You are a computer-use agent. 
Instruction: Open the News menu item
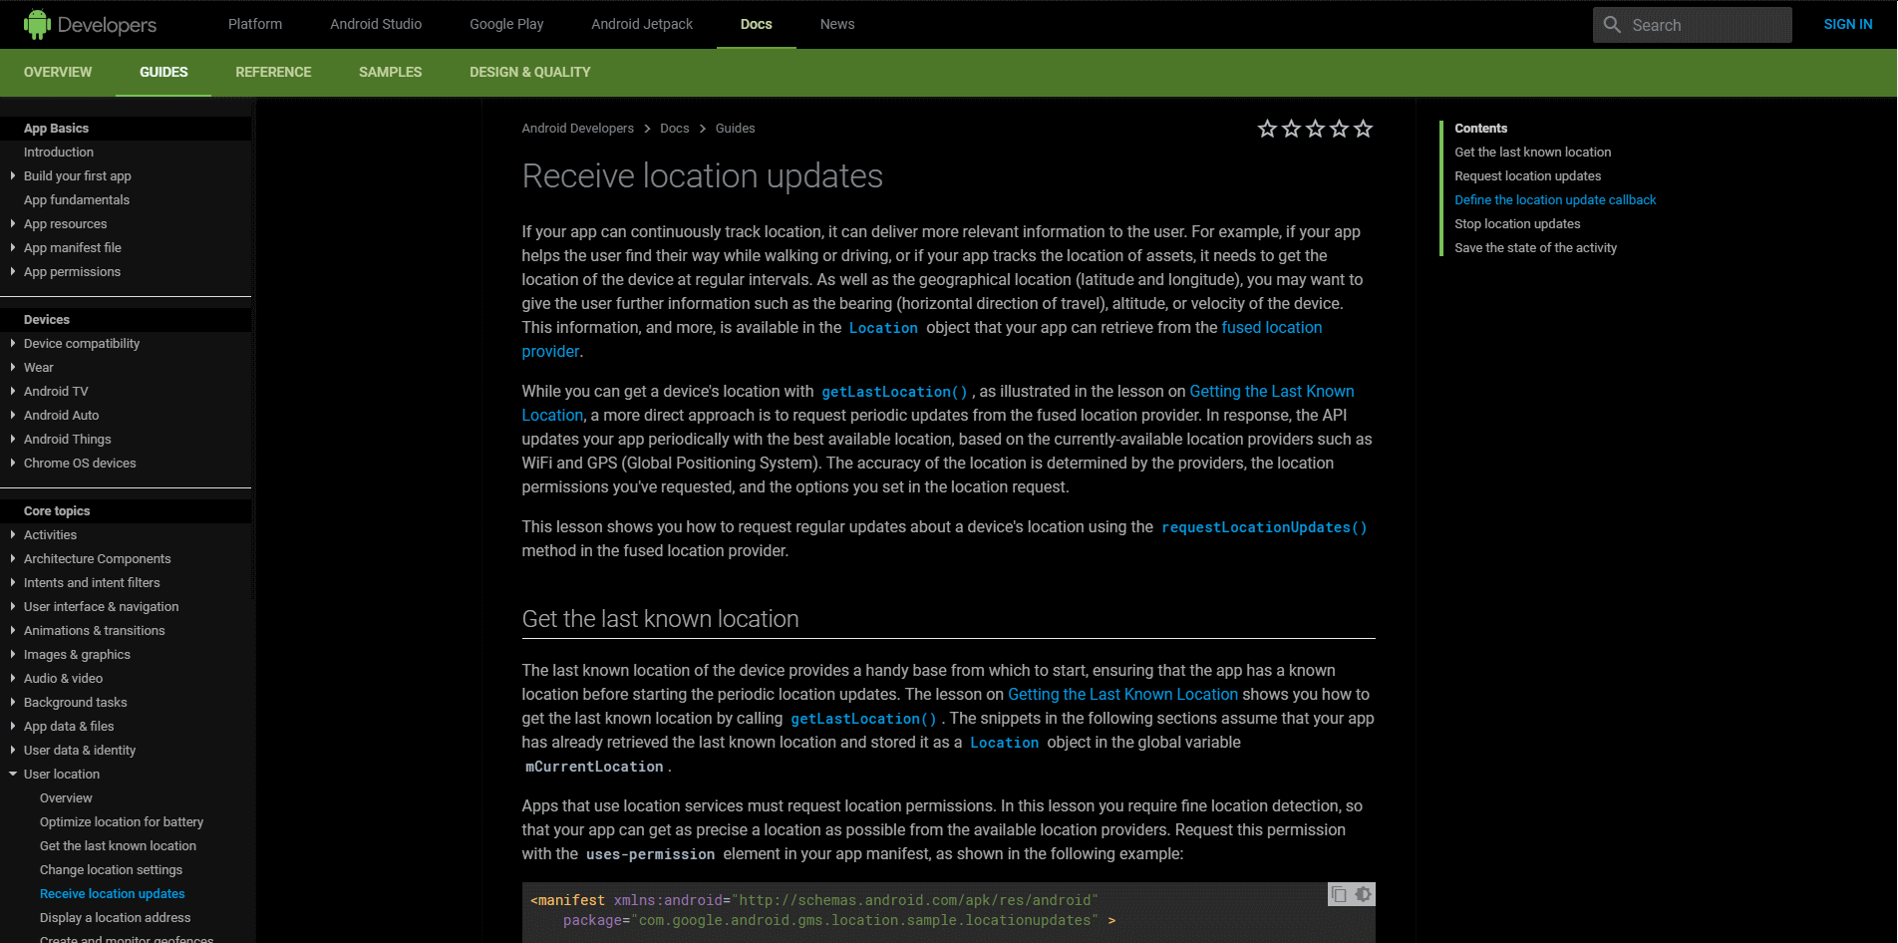pos(835,24)
